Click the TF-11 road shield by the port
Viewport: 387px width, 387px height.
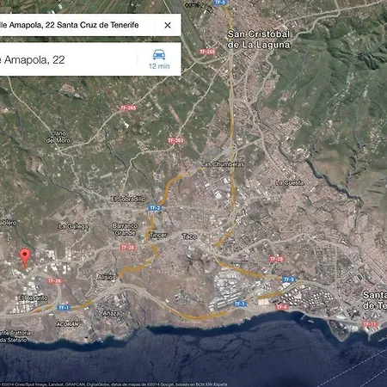pyautogui.click(x=370, y=324)
